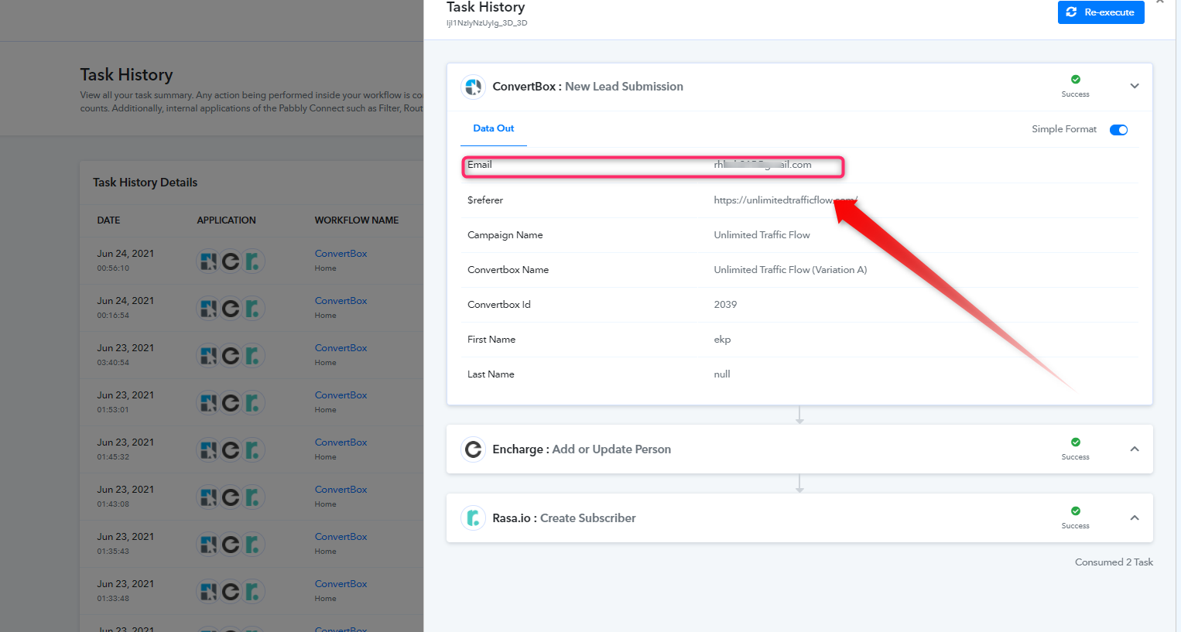The width and height of the screenshot is (1181, 632).
Task: Open ConvertBox workflow link for Jun 23 01:33:48
Action: point(341,584)
